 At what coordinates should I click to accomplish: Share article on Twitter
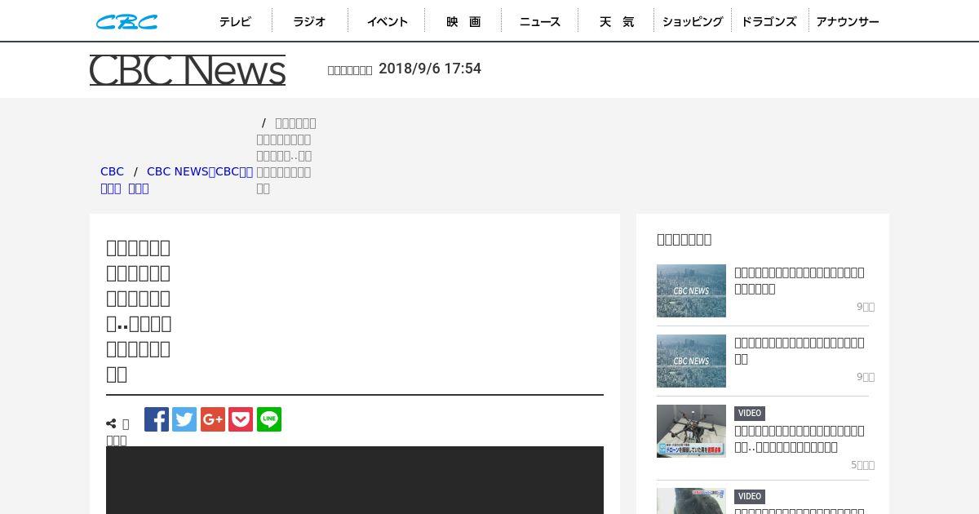184,419
